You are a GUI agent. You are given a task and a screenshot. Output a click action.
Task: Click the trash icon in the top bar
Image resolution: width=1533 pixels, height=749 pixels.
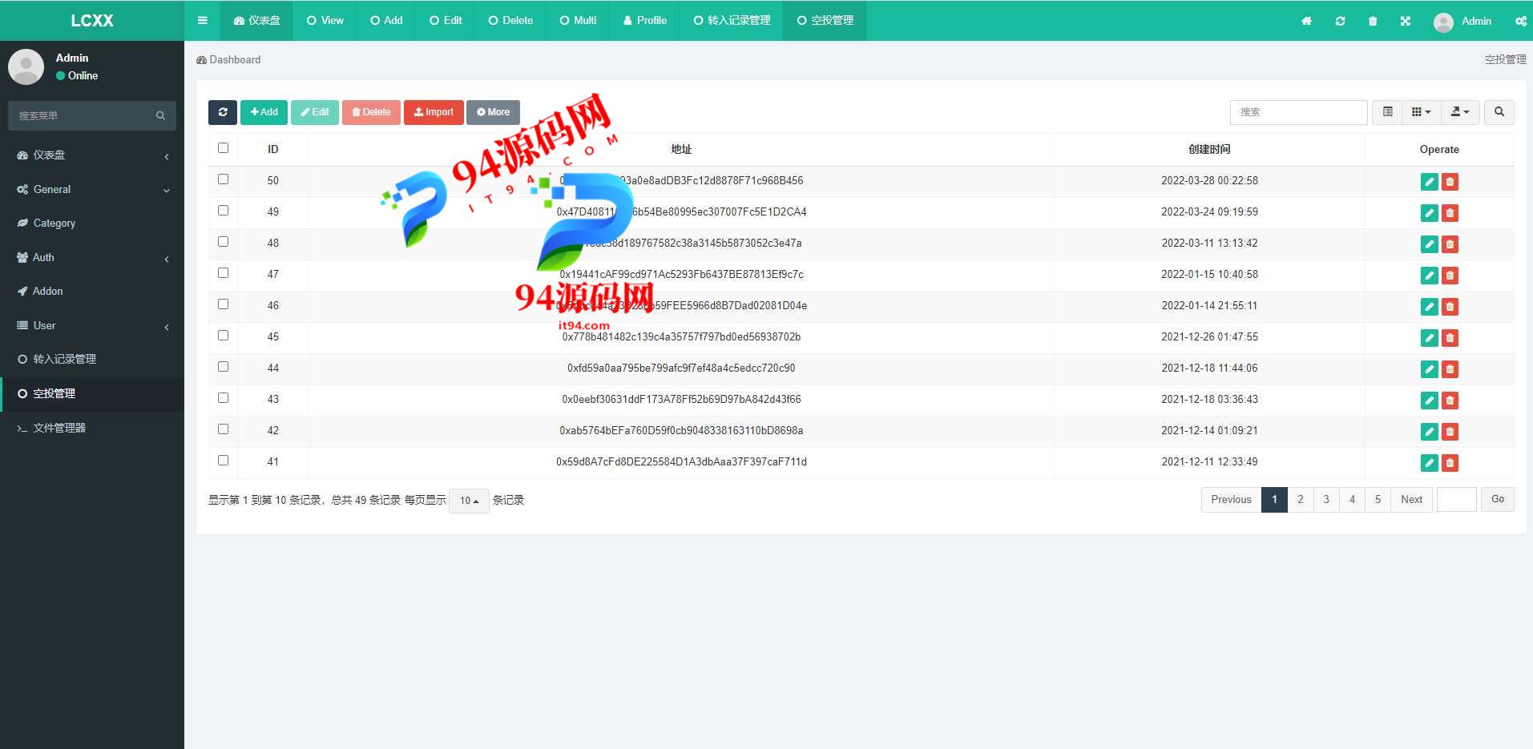(x=1373, y=21)
